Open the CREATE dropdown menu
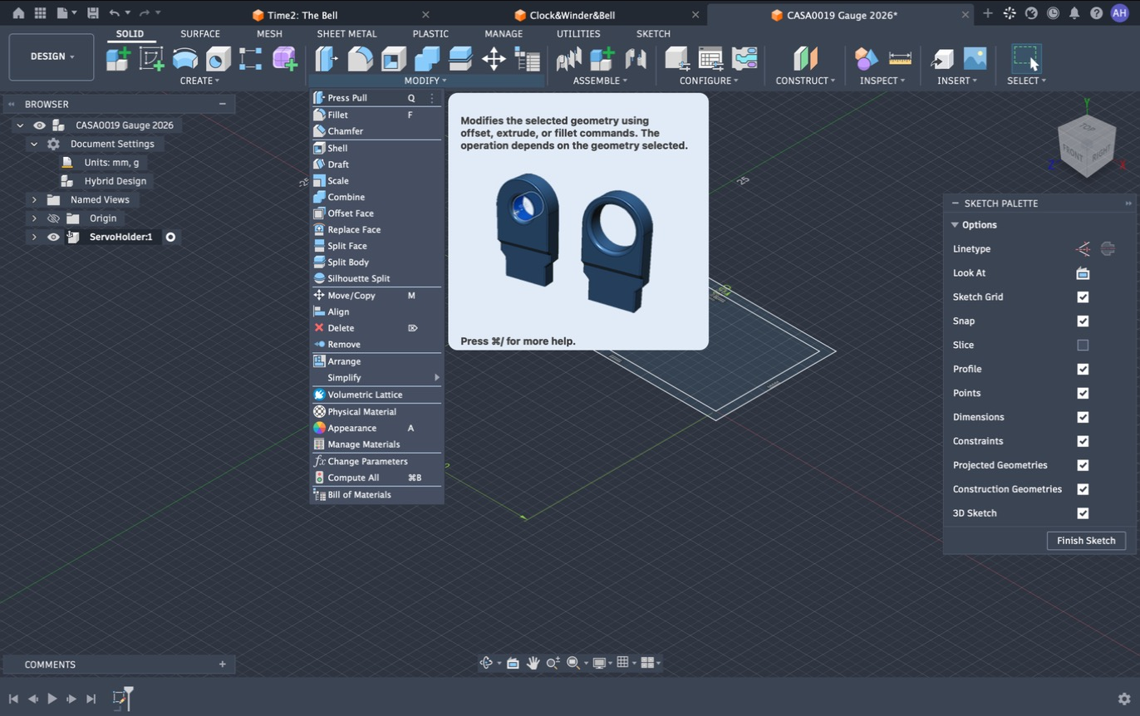 coord(199,81)
